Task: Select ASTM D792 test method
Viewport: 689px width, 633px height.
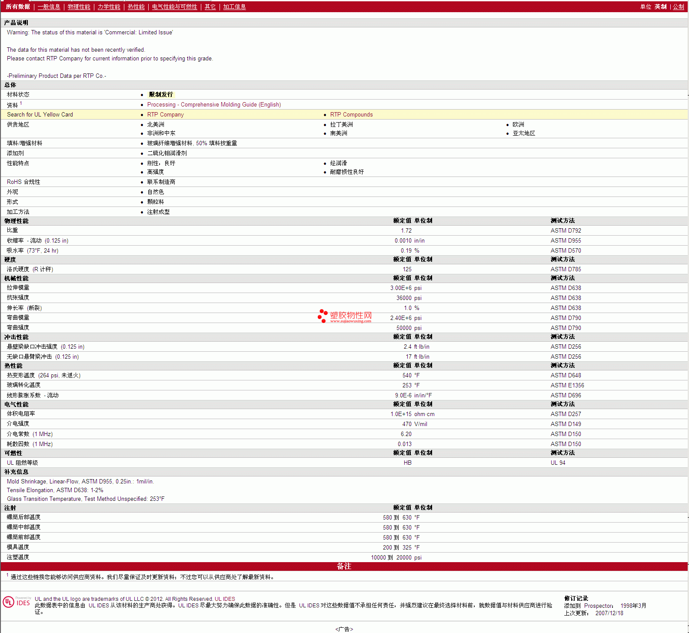Action: pos(566,230)
